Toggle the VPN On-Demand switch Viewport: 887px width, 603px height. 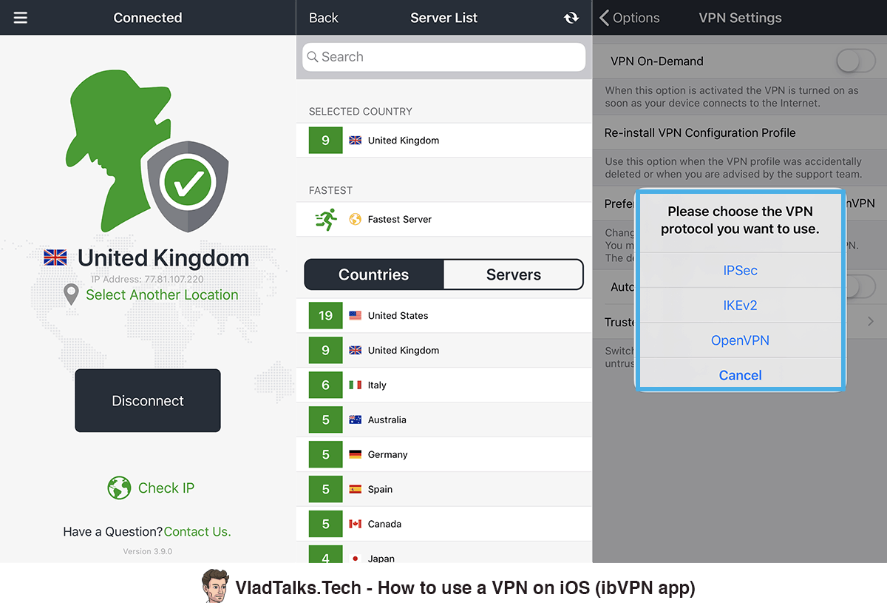pos(856,61)
